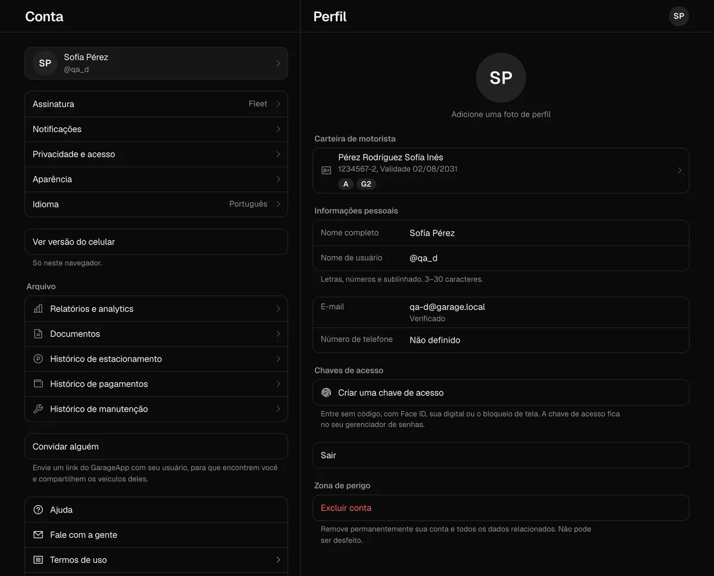Open Assinatura row chevron
This screenshot has width=714, height=576.
point(278,104)
